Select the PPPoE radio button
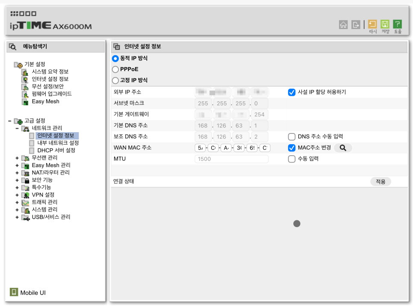Image resolution: width=413 pixels, height=308 pixels. [x=115, y=69]
